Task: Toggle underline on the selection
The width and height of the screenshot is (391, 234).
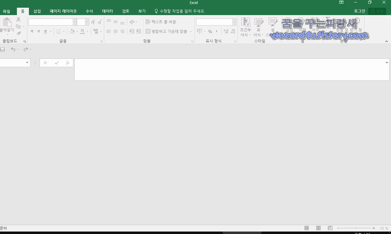Action: [x=45, y=31]
